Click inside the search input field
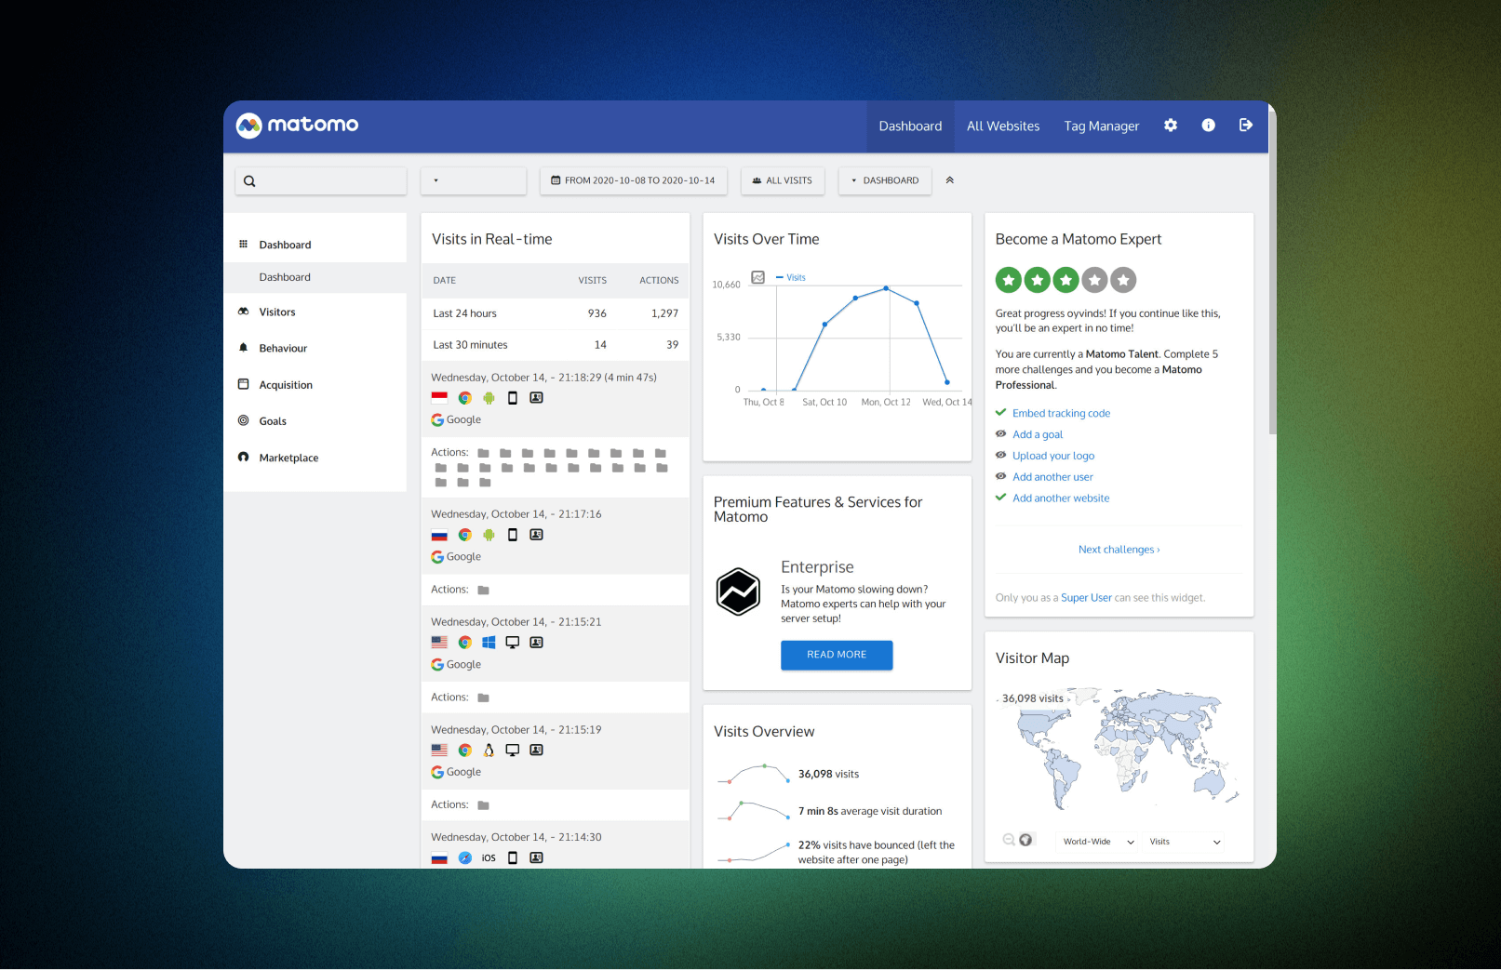Screen dimensions: 1501x970 tap(320, 181)
